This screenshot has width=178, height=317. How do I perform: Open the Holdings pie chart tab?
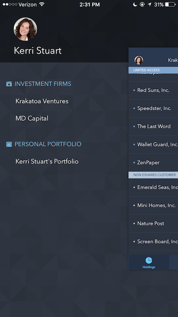pyautogui.click(x=149, y=262)
